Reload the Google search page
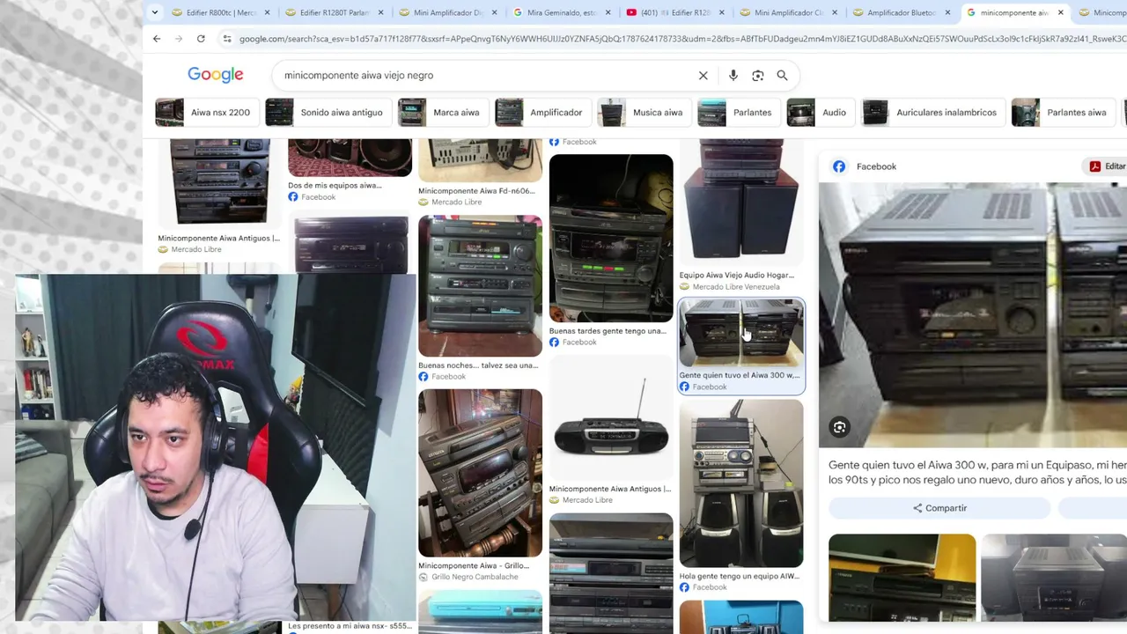Viewport: 1127px width, 634px height. point(201,39)
